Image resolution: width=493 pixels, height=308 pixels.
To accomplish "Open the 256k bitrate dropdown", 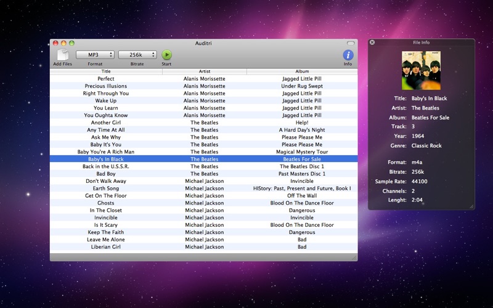I will [137, 55].
